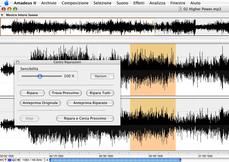This screenshot has height=162, width=229.
Task: Click the orange selection in upper channel waveform
Action: pos(153,70)
